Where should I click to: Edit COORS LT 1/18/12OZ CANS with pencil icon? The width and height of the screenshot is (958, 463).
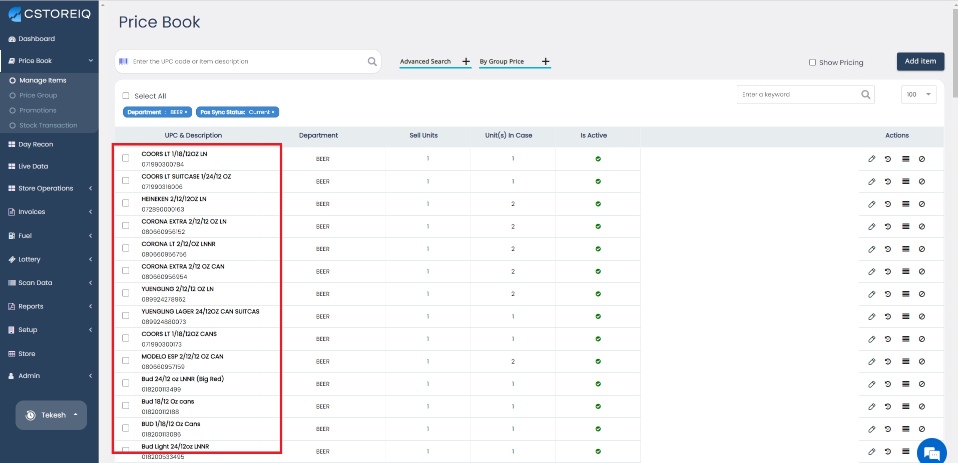[871, 339]
